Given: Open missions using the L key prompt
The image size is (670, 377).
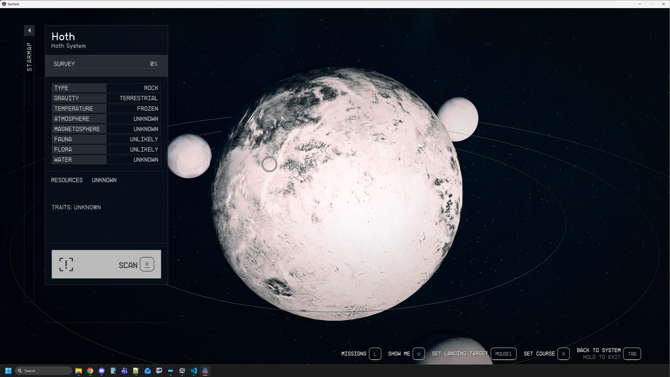Looking at the screenshot, I should tap(375, 354).
